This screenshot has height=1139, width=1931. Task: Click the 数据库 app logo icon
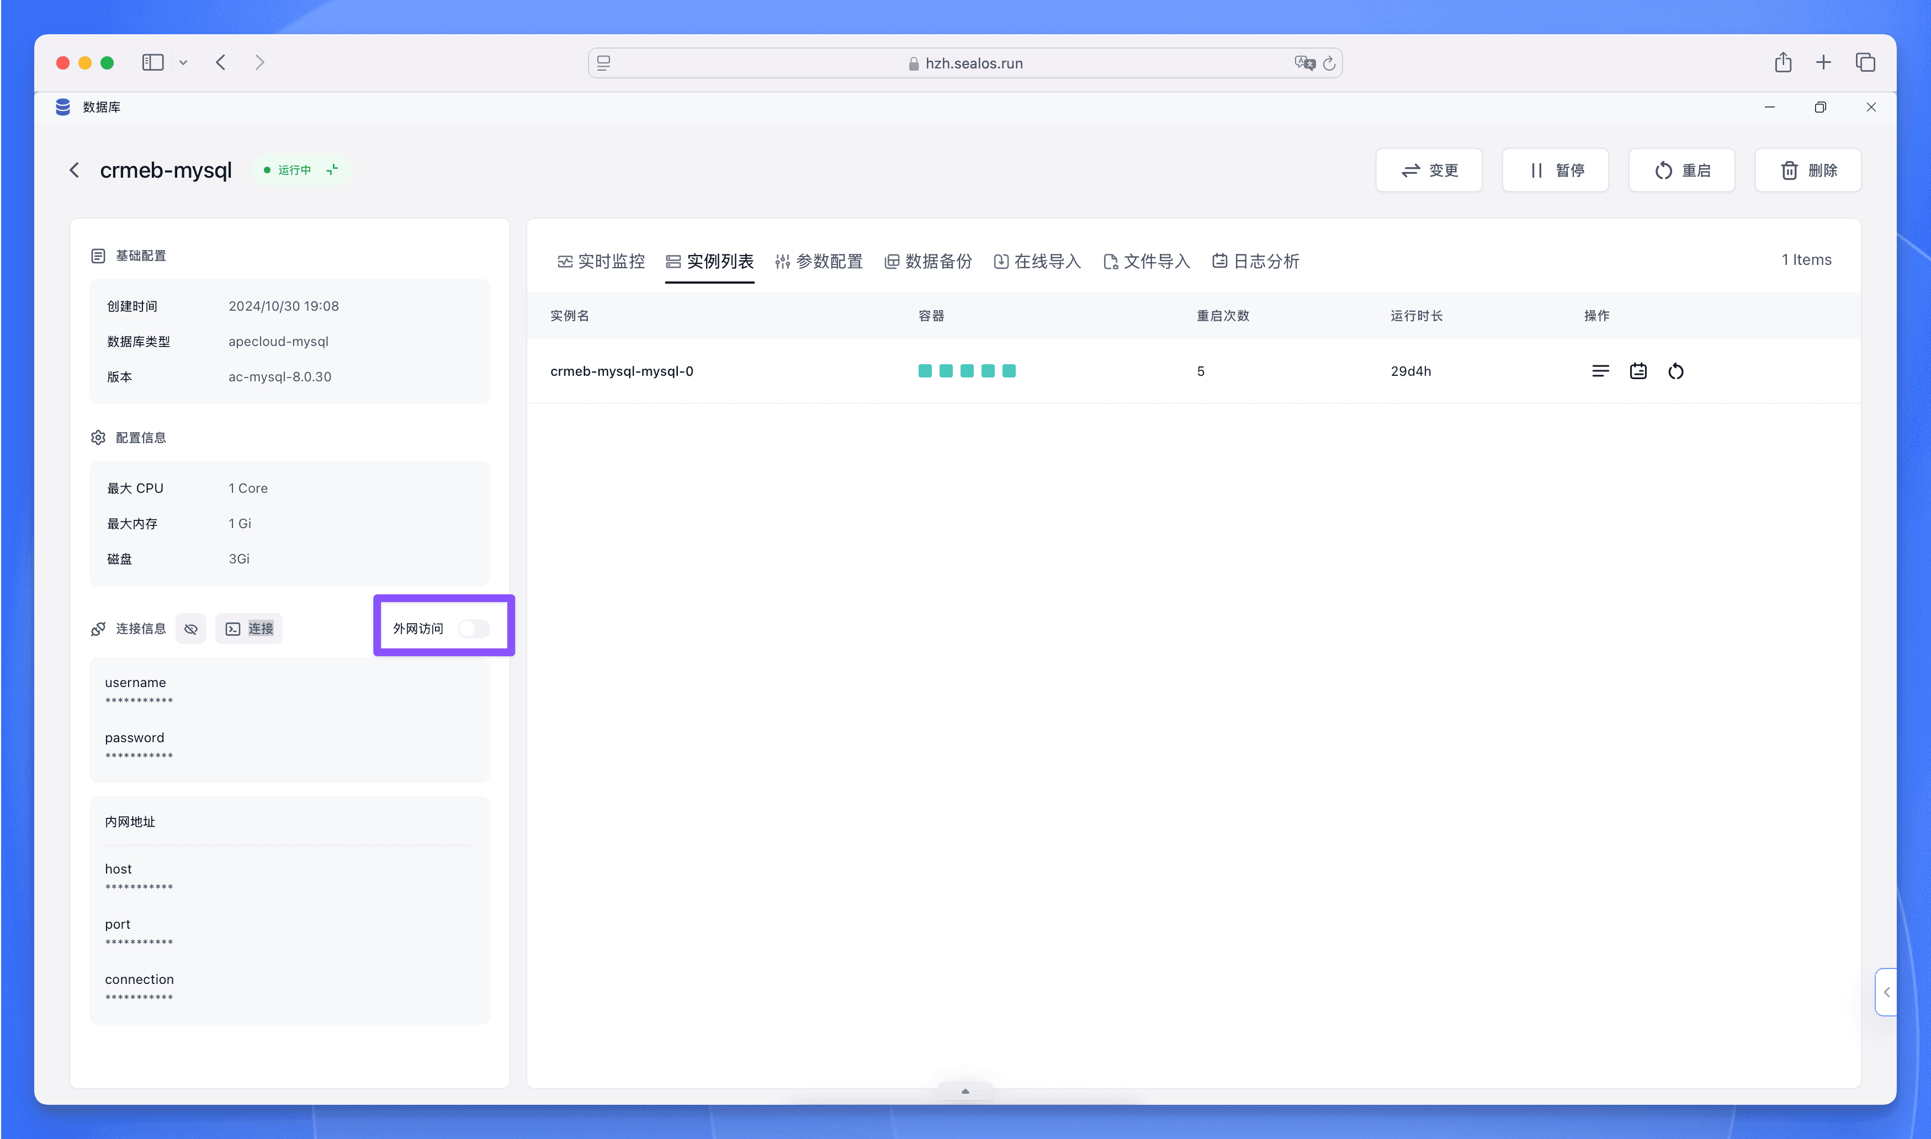pyautogui.click(x=63, y=107)
